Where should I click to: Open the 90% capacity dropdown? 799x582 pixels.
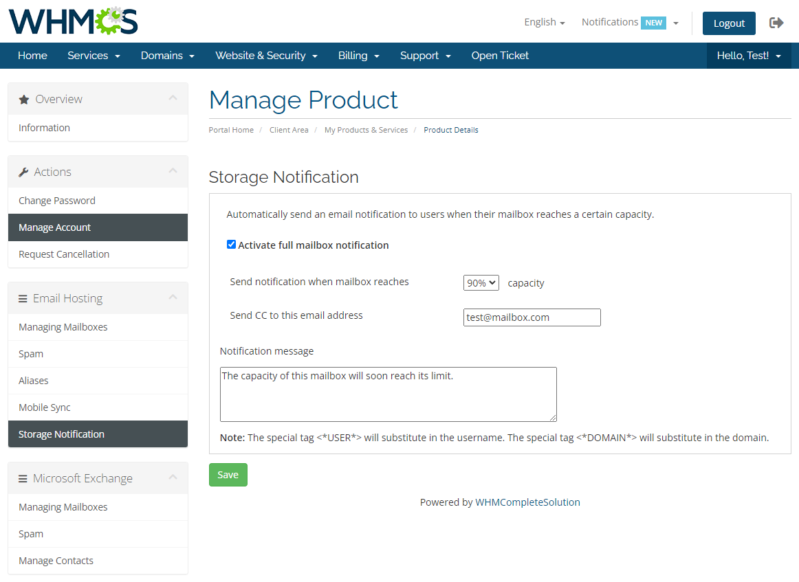tap(481, 282)
